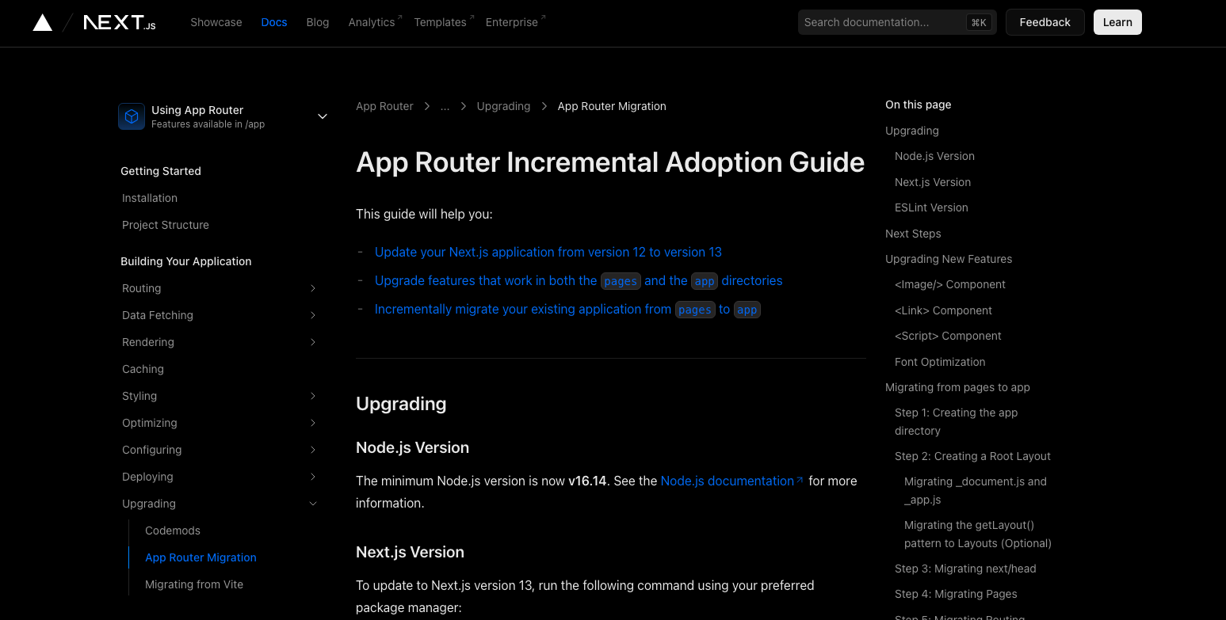
Task: Click the Data Fetching sidebar label
Action: pyautogui.click(x=158, y=315)
